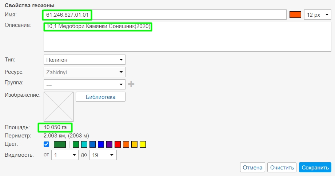Click the large dark green current color
335x176 pixels.
click(60, 145)
